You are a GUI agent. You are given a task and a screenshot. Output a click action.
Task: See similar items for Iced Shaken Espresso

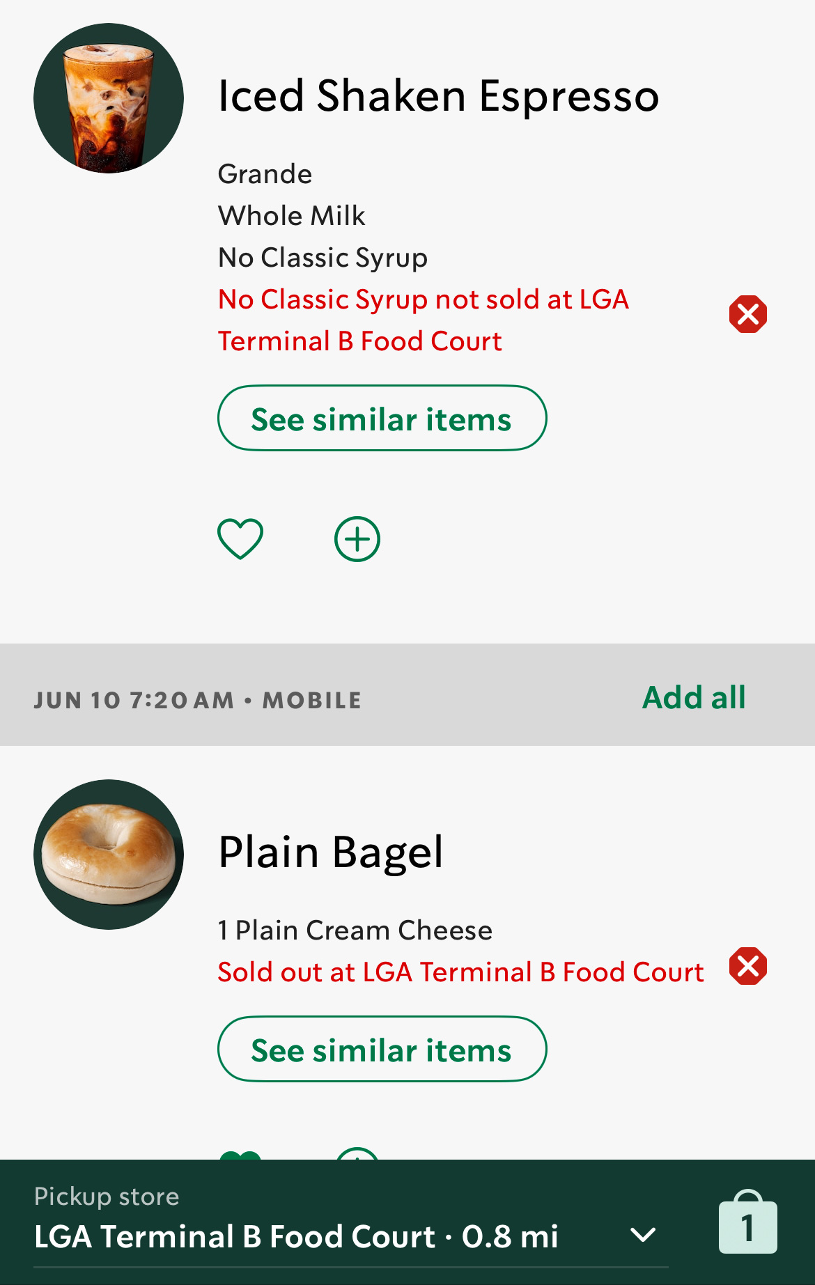pos(382,419)
